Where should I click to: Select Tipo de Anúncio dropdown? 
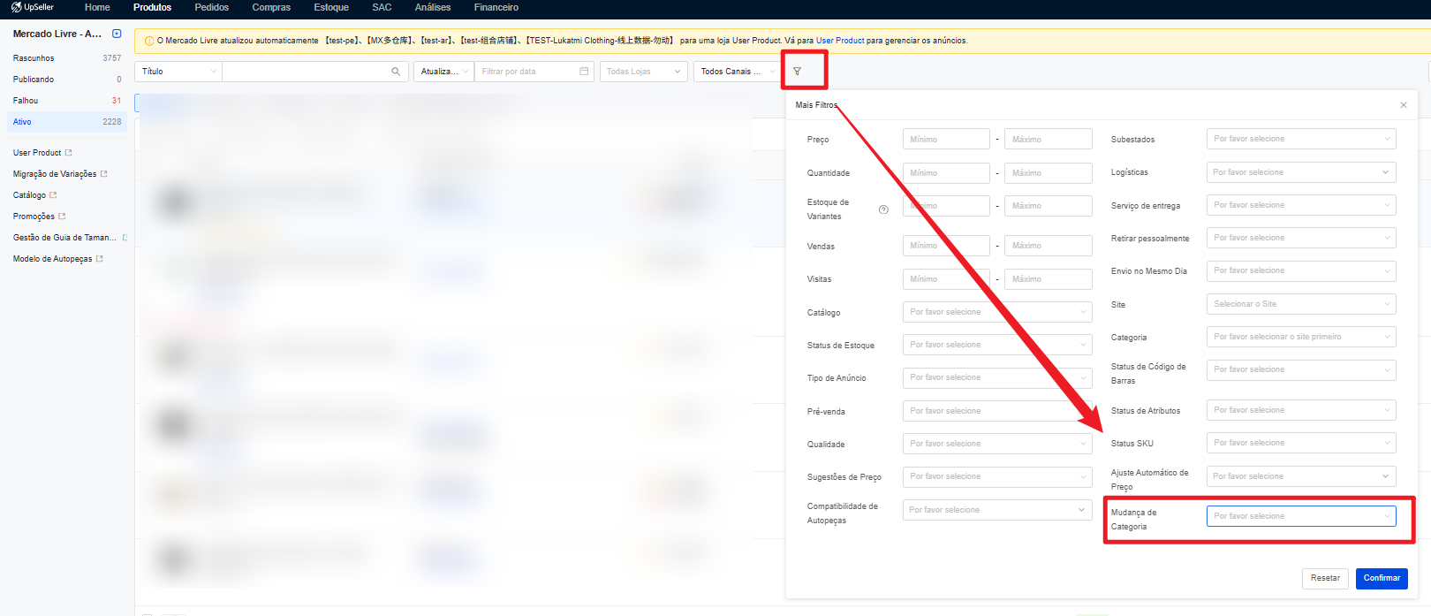point(996,377)
